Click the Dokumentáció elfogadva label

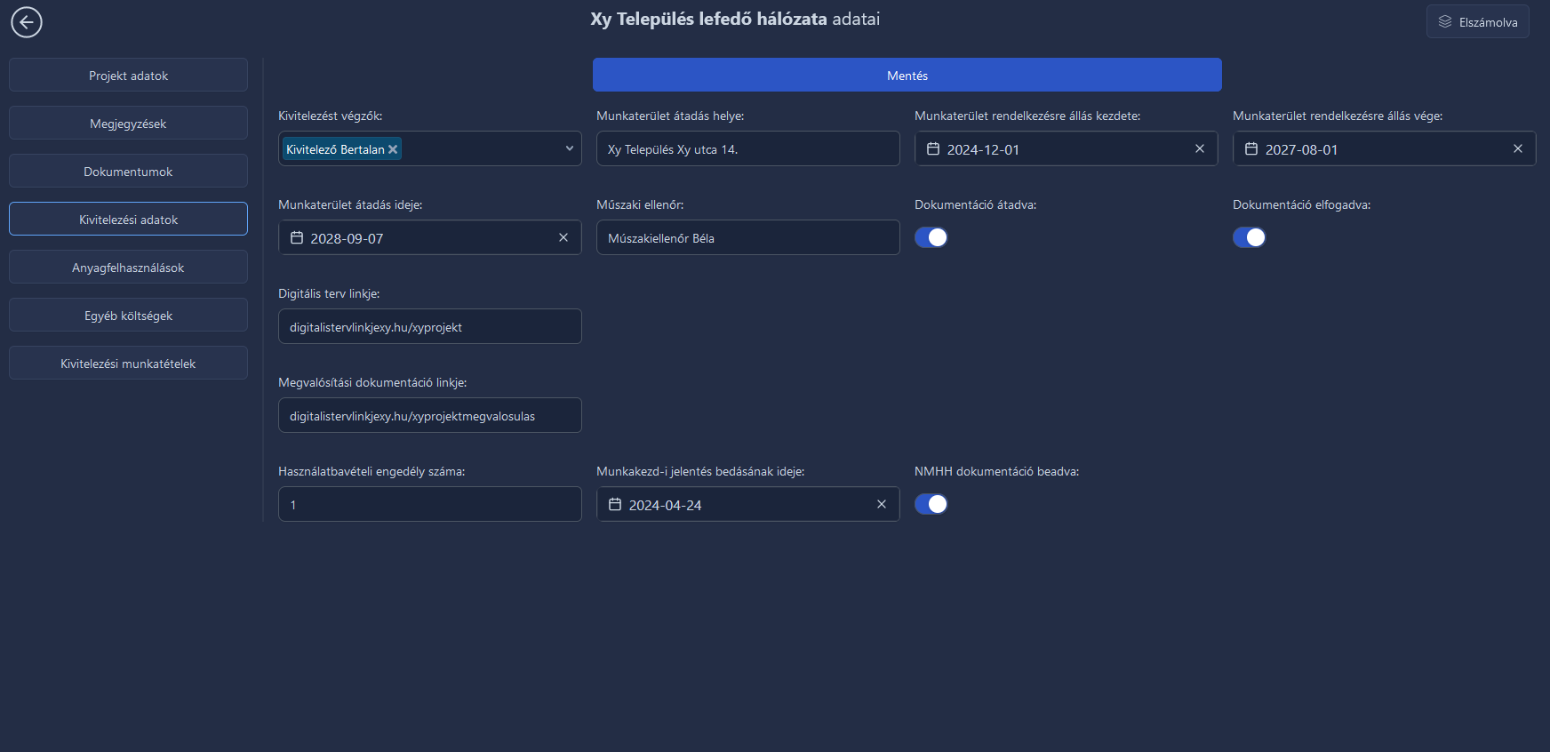click(1301, 204)
